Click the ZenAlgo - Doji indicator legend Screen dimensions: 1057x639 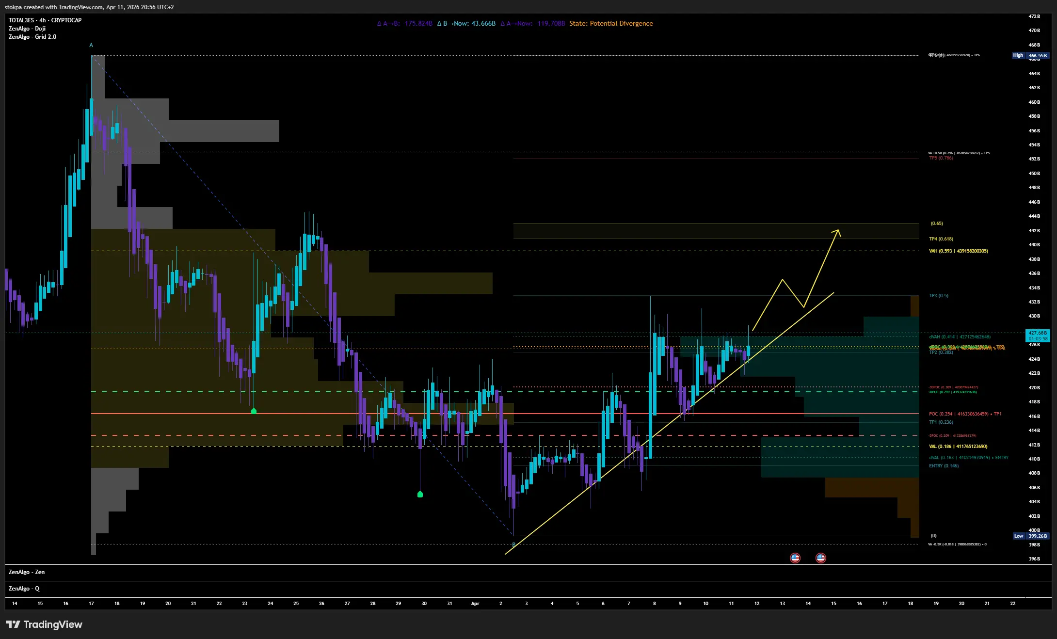tap(27, 29)
